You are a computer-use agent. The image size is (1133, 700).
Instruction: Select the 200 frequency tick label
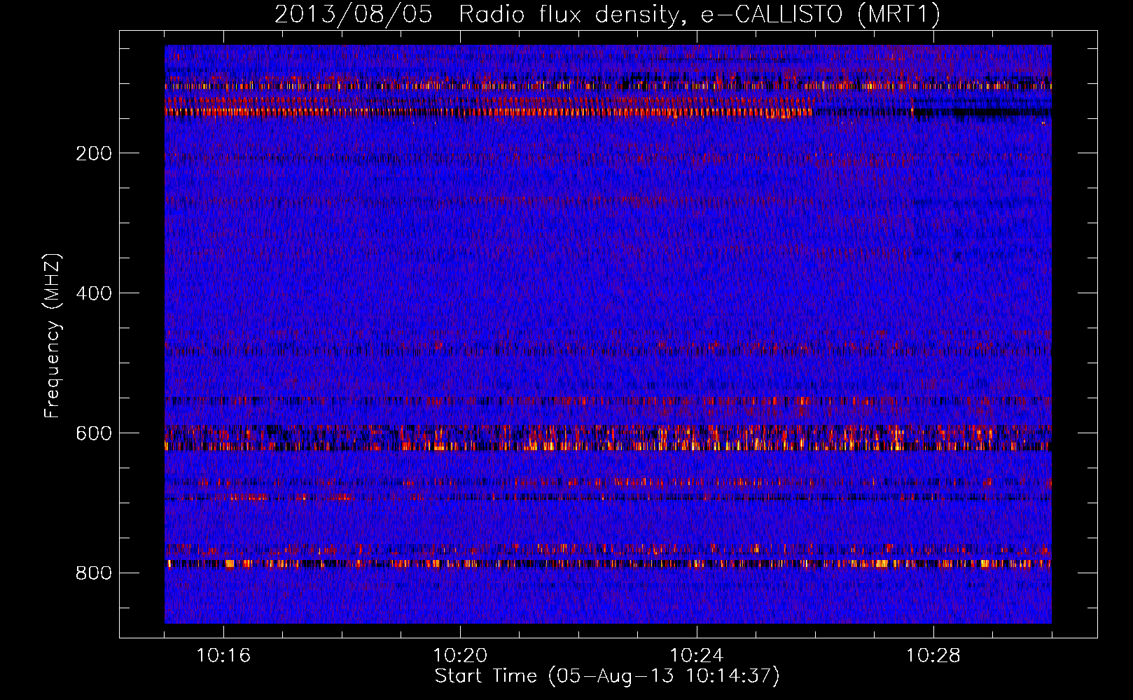pos(94,153)
